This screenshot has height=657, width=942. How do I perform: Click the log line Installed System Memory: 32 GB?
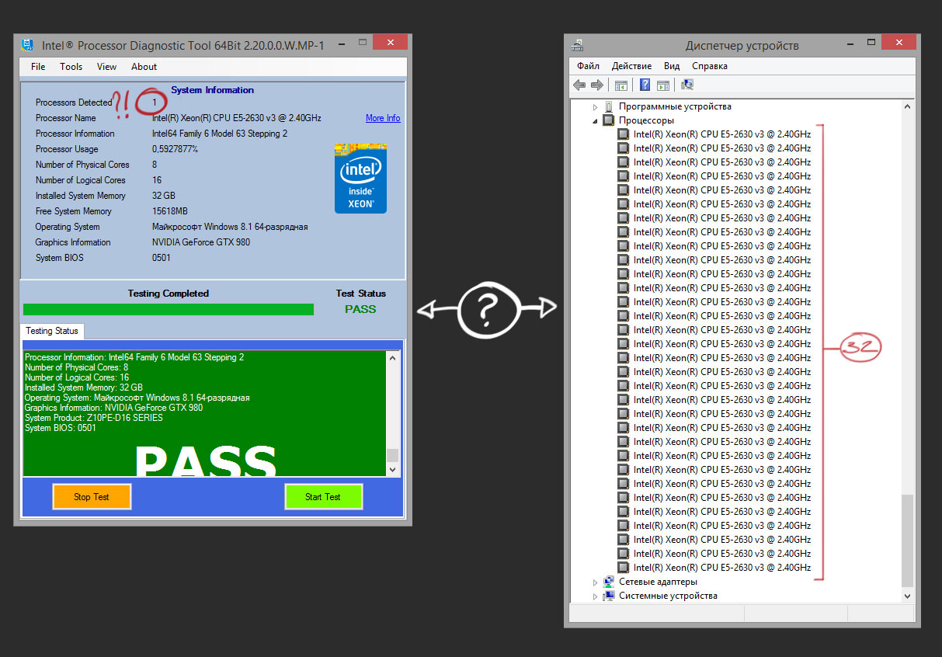[x=84, y=388]
